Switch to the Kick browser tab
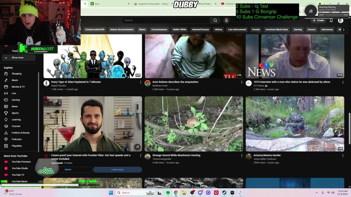The height and width of the screenshot is (197, 351). coord(110,4)
